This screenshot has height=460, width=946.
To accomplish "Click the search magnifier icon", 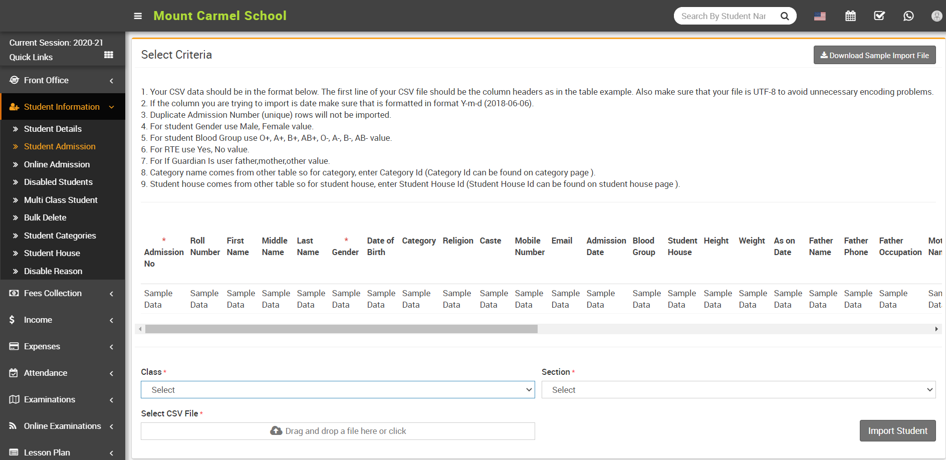I will coord(785,16).
